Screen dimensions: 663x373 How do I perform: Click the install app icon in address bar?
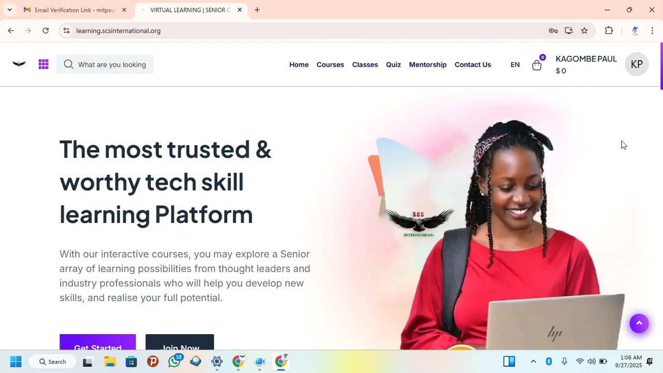pyautogui.click(x=569, y=31)
